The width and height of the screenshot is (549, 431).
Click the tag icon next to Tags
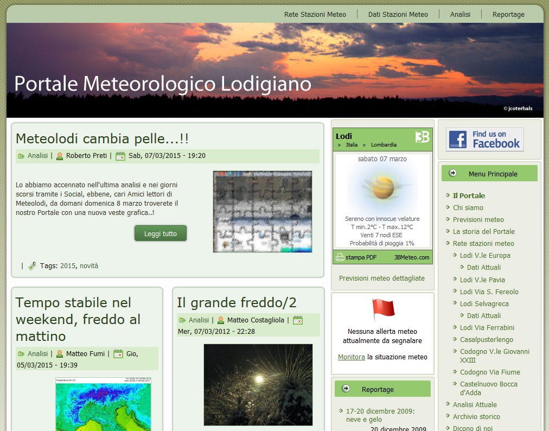click(x=32, y=266)
